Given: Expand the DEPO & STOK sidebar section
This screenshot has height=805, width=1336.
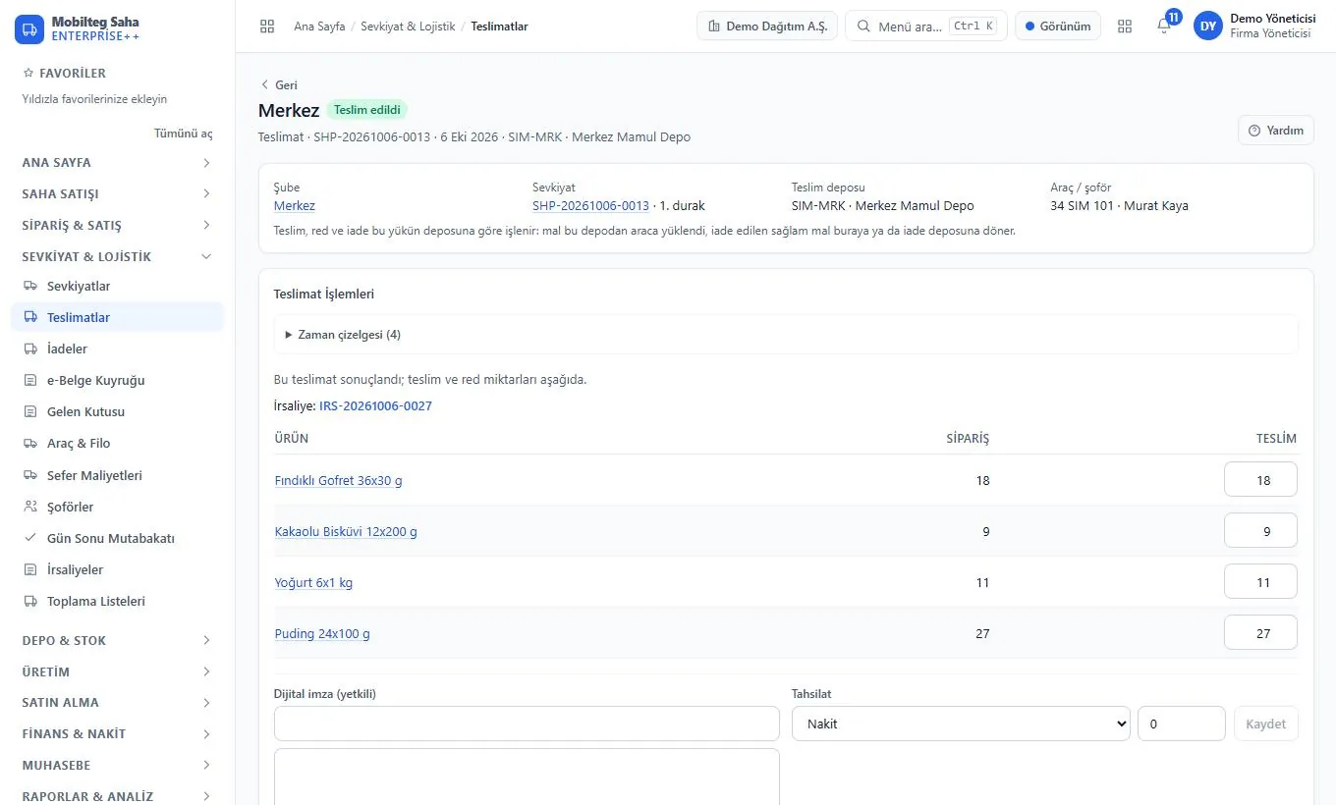Looking at the screenshot, I should point(117,640).
